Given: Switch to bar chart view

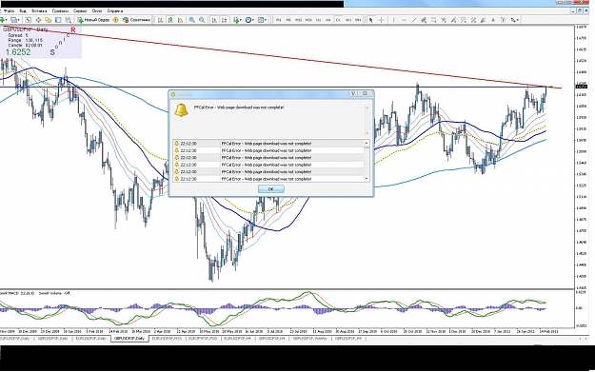Looking at the screenshot, I should point(161,20).
